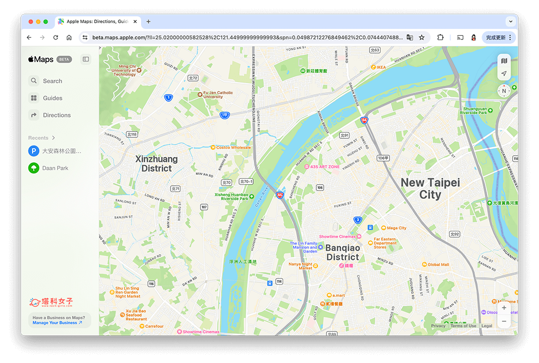The width and height of the screenshot is (539, 363).
Task: Click the Carrefour map marker
Action: pos(142,326)
